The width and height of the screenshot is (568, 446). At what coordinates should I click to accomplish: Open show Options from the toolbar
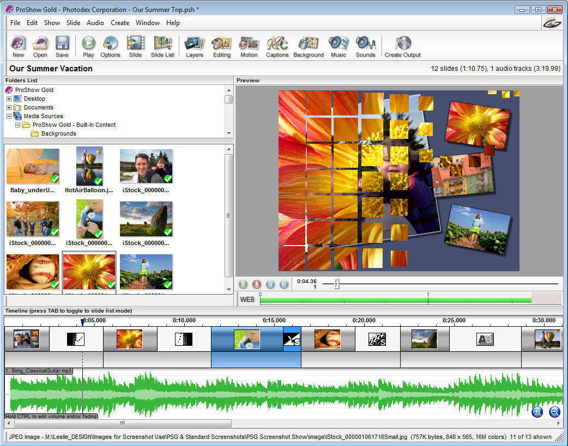tap(110, 46)
